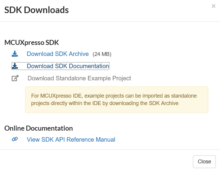Screen dimensions: 220x172
Task: Dismiss the dialog with the top-right X
Action: coord(213,6)
